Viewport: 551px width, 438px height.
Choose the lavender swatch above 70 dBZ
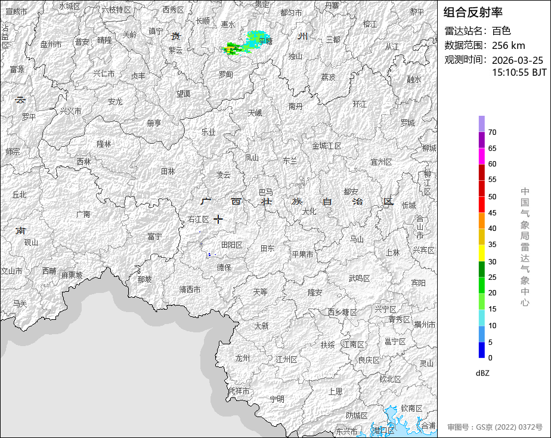pyautogui.click(x=481, y=124)
